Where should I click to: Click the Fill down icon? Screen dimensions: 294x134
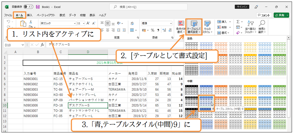pos(238,27)
